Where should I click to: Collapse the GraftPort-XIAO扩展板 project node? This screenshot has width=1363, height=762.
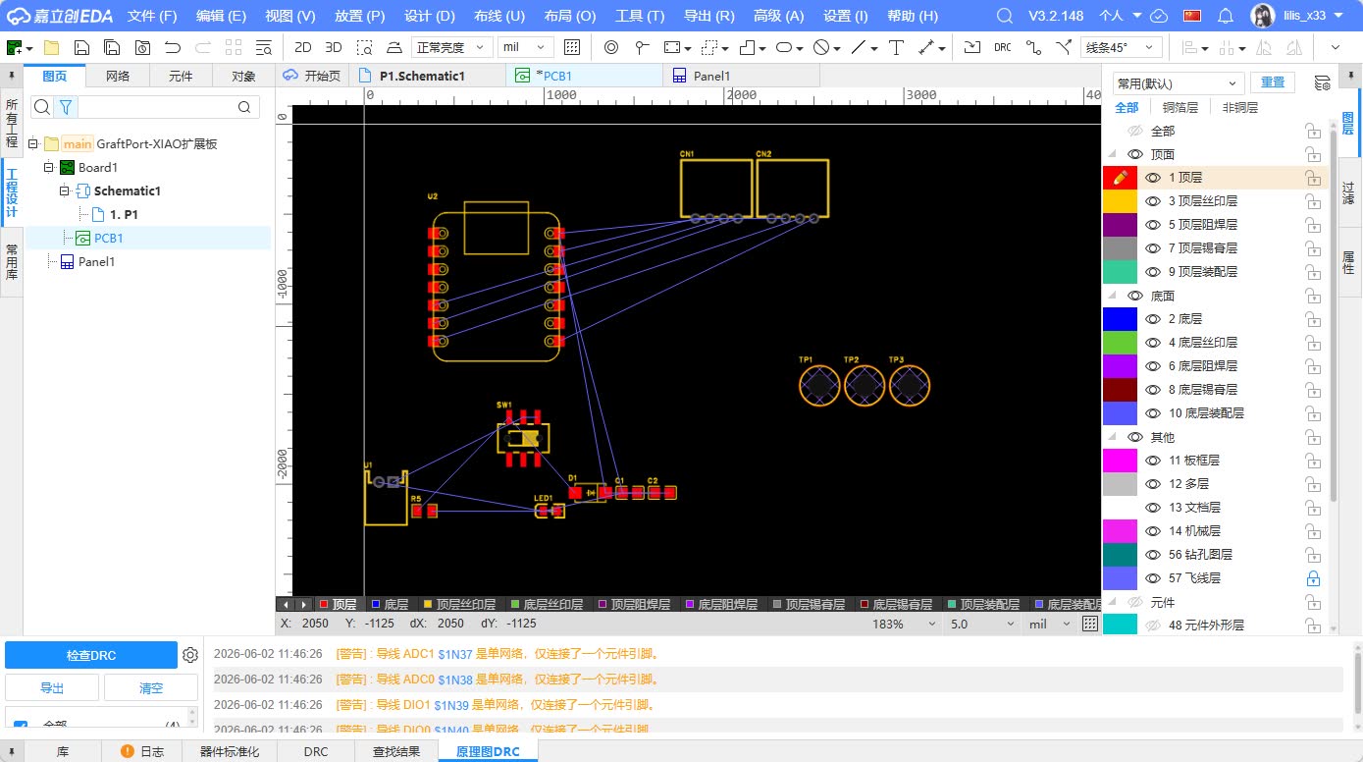[x=32, y=143]
